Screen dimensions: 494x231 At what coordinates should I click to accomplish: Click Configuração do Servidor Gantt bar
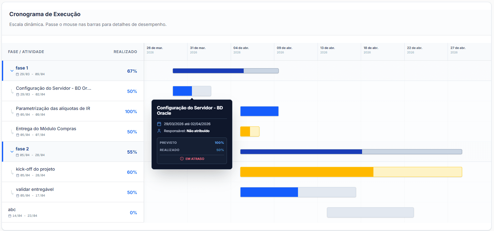(192, 91)
